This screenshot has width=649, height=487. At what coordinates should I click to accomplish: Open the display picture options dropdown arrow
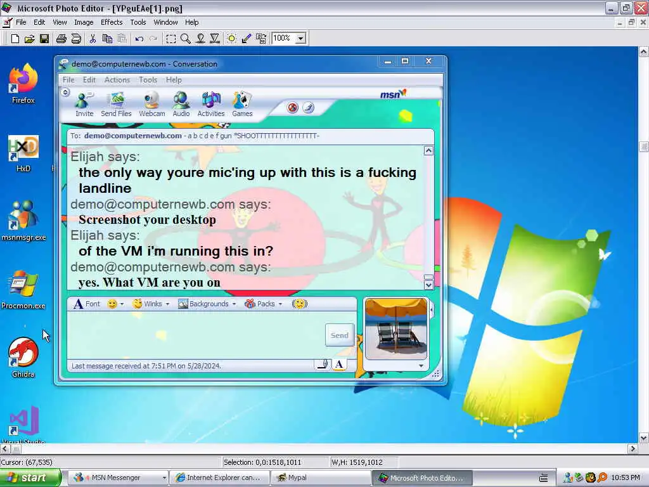[421, 366]
